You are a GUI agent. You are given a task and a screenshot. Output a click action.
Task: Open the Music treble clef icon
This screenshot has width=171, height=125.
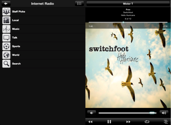point(6,29)
